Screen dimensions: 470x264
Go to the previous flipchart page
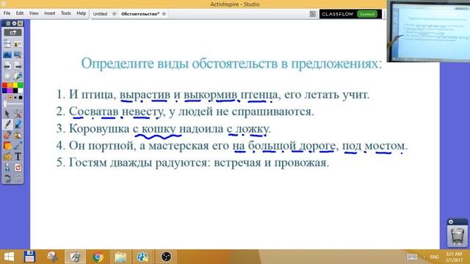coord(7,65)
